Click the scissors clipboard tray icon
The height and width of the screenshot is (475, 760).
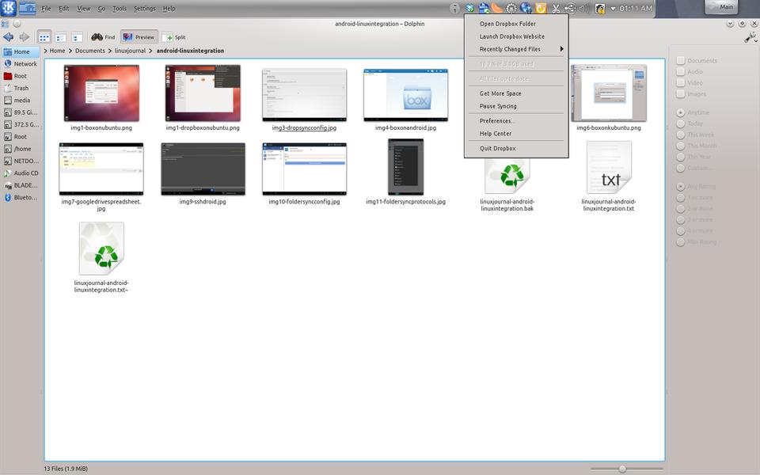[x=556, y=9]
